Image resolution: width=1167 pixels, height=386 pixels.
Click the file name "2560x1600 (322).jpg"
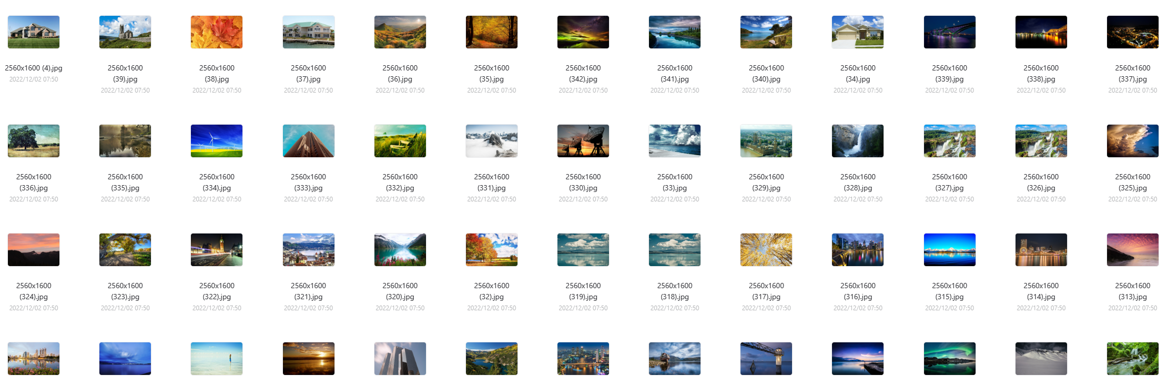click(217, 291)
